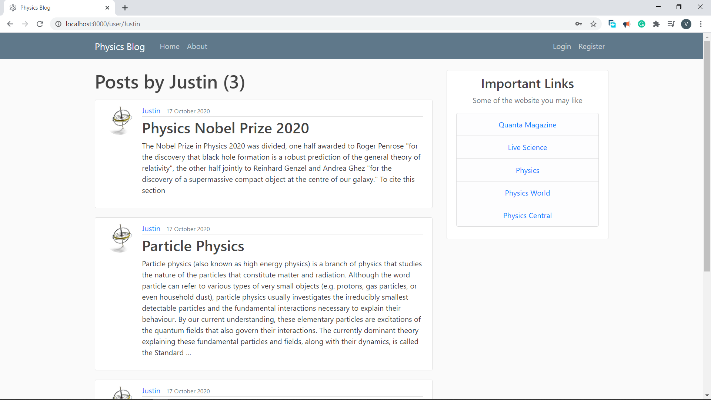Open the Physics Nobel Prize 2020 post

click(x=226, y=129)
